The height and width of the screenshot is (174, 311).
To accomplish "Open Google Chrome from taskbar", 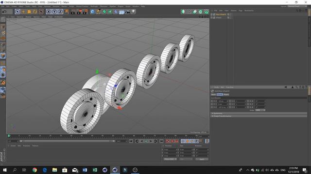I will 35,170.
